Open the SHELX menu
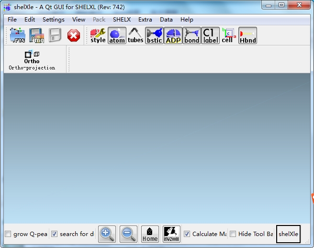Viewport: 314px width, 248px height. (122, 20)
